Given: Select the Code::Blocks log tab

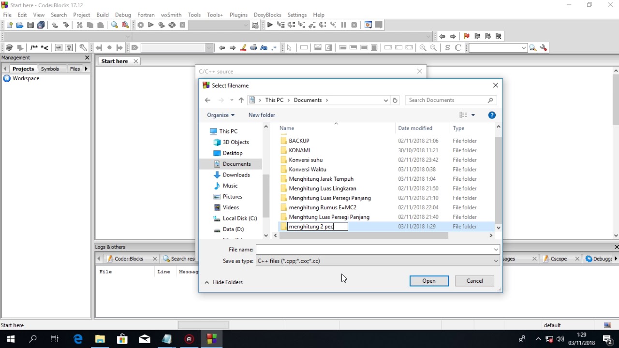Looking at the screenshot, I should (x=129, y=259).
